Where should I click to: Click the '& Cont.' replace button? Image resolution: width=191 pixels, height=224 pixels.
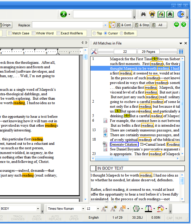point(124,25)
